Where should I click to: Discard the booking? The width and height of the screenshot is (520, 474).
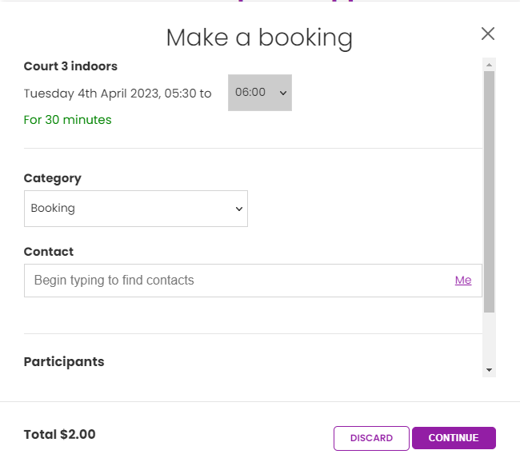[x=371, y=438]
